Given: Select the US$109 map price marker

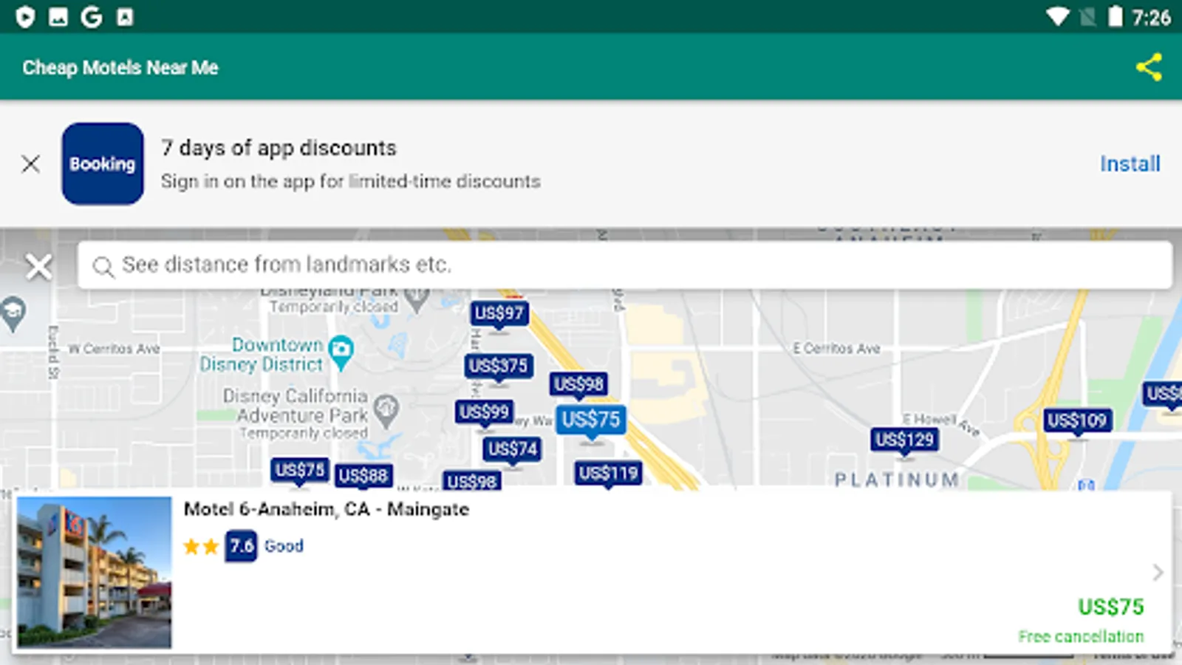Looking at the screenshot, I should point(1077,420).
